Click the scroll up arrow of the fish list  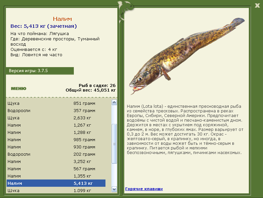(114, 102)
